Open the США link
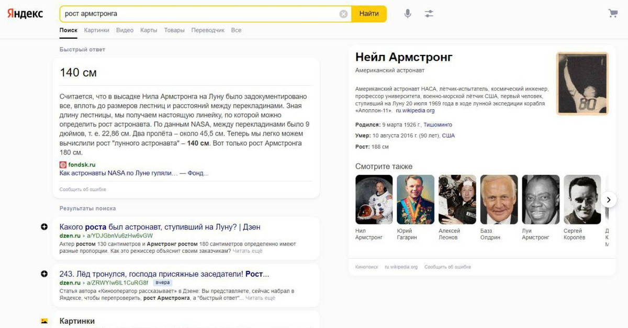 [448, 136]
